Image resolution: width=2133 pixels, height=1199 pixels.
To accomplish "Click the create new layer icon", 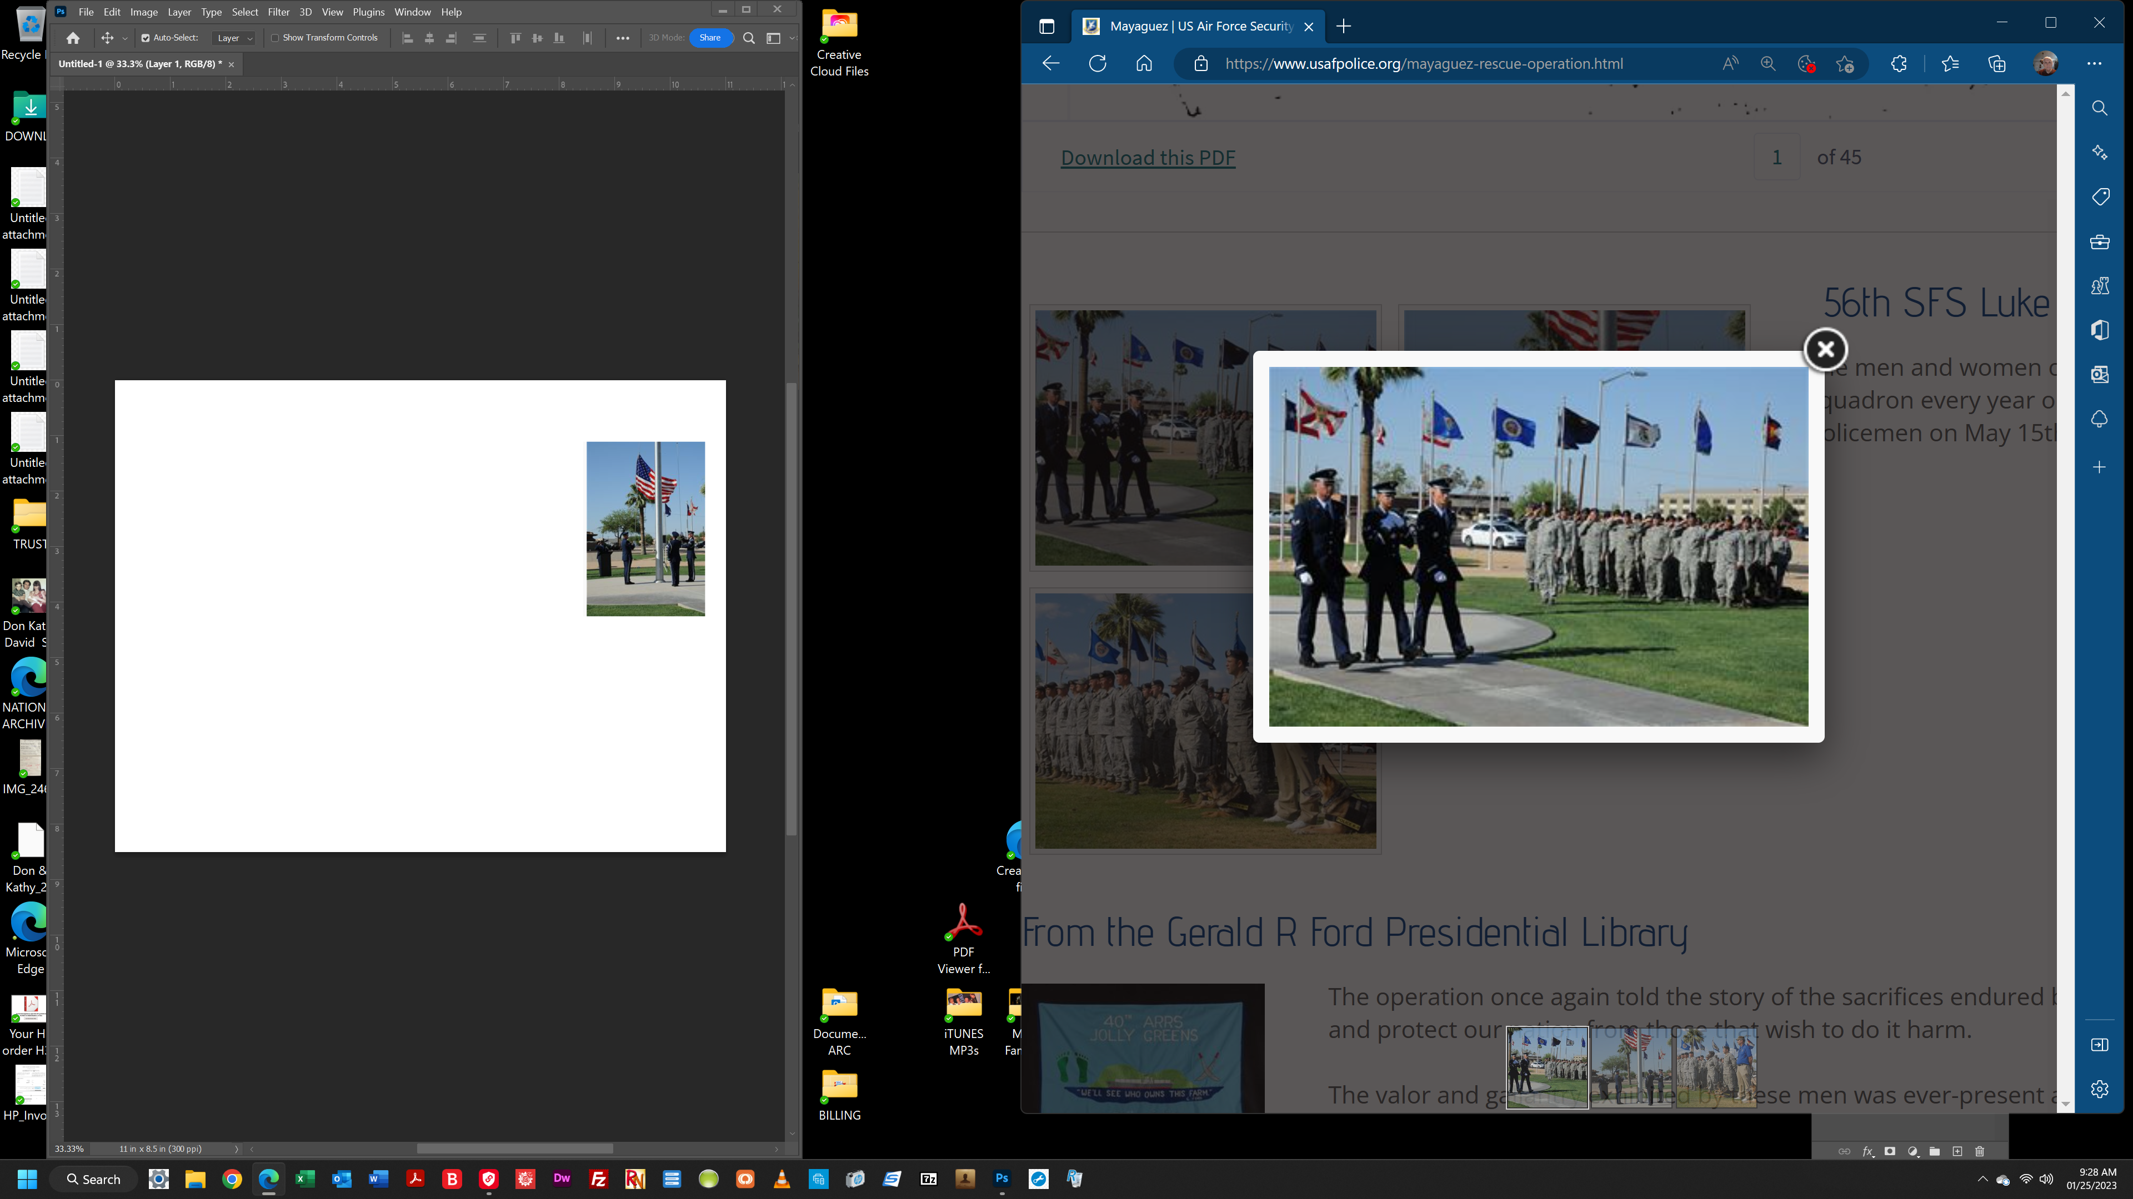I will tap(1957, 1152).
